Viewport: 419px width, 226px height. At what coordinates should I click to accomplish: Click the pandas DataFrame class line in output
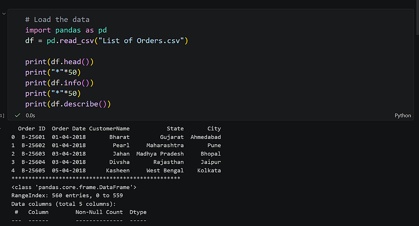[x=74, y=187]
